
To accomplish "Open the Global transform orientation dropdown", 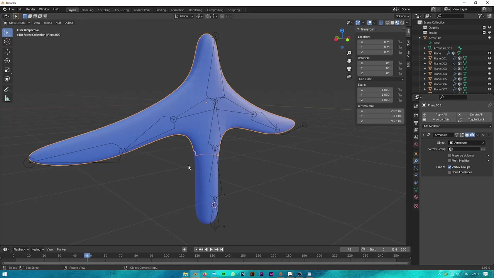I will click(x=184, y=16).
